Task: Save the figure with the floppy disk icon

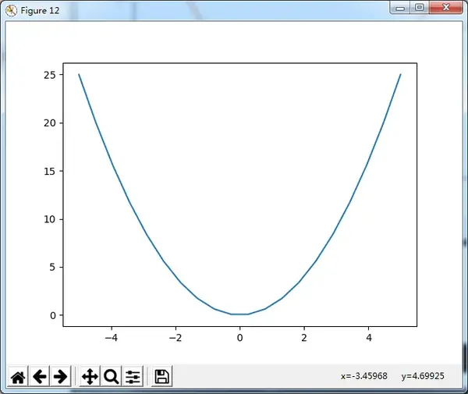Action: pos(161,376)
